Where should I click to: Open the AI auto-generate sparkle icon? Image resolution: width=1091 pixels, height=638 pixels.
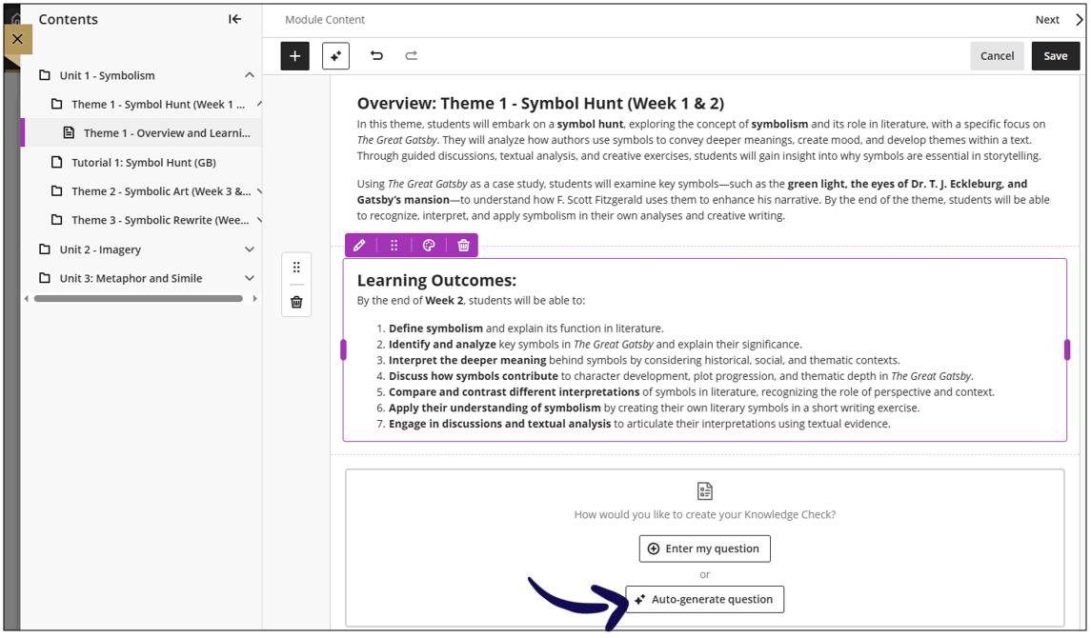(335, 55)
